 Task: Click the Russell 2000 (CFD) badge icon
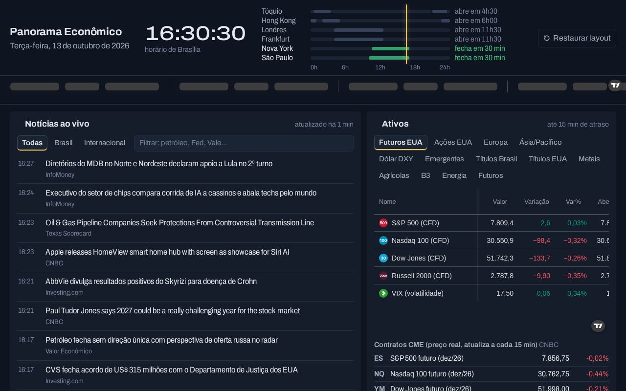[x=383, y=276]
